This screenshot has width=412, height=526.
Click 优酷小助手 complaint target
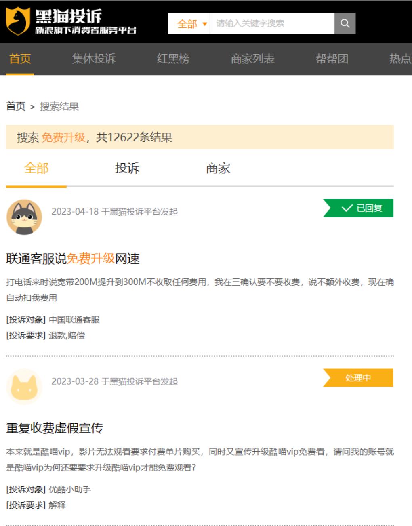[70, 489]
